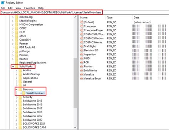Select the MozillaPlugins folder icon
This screenshot has height=130, width=169.
16,21
